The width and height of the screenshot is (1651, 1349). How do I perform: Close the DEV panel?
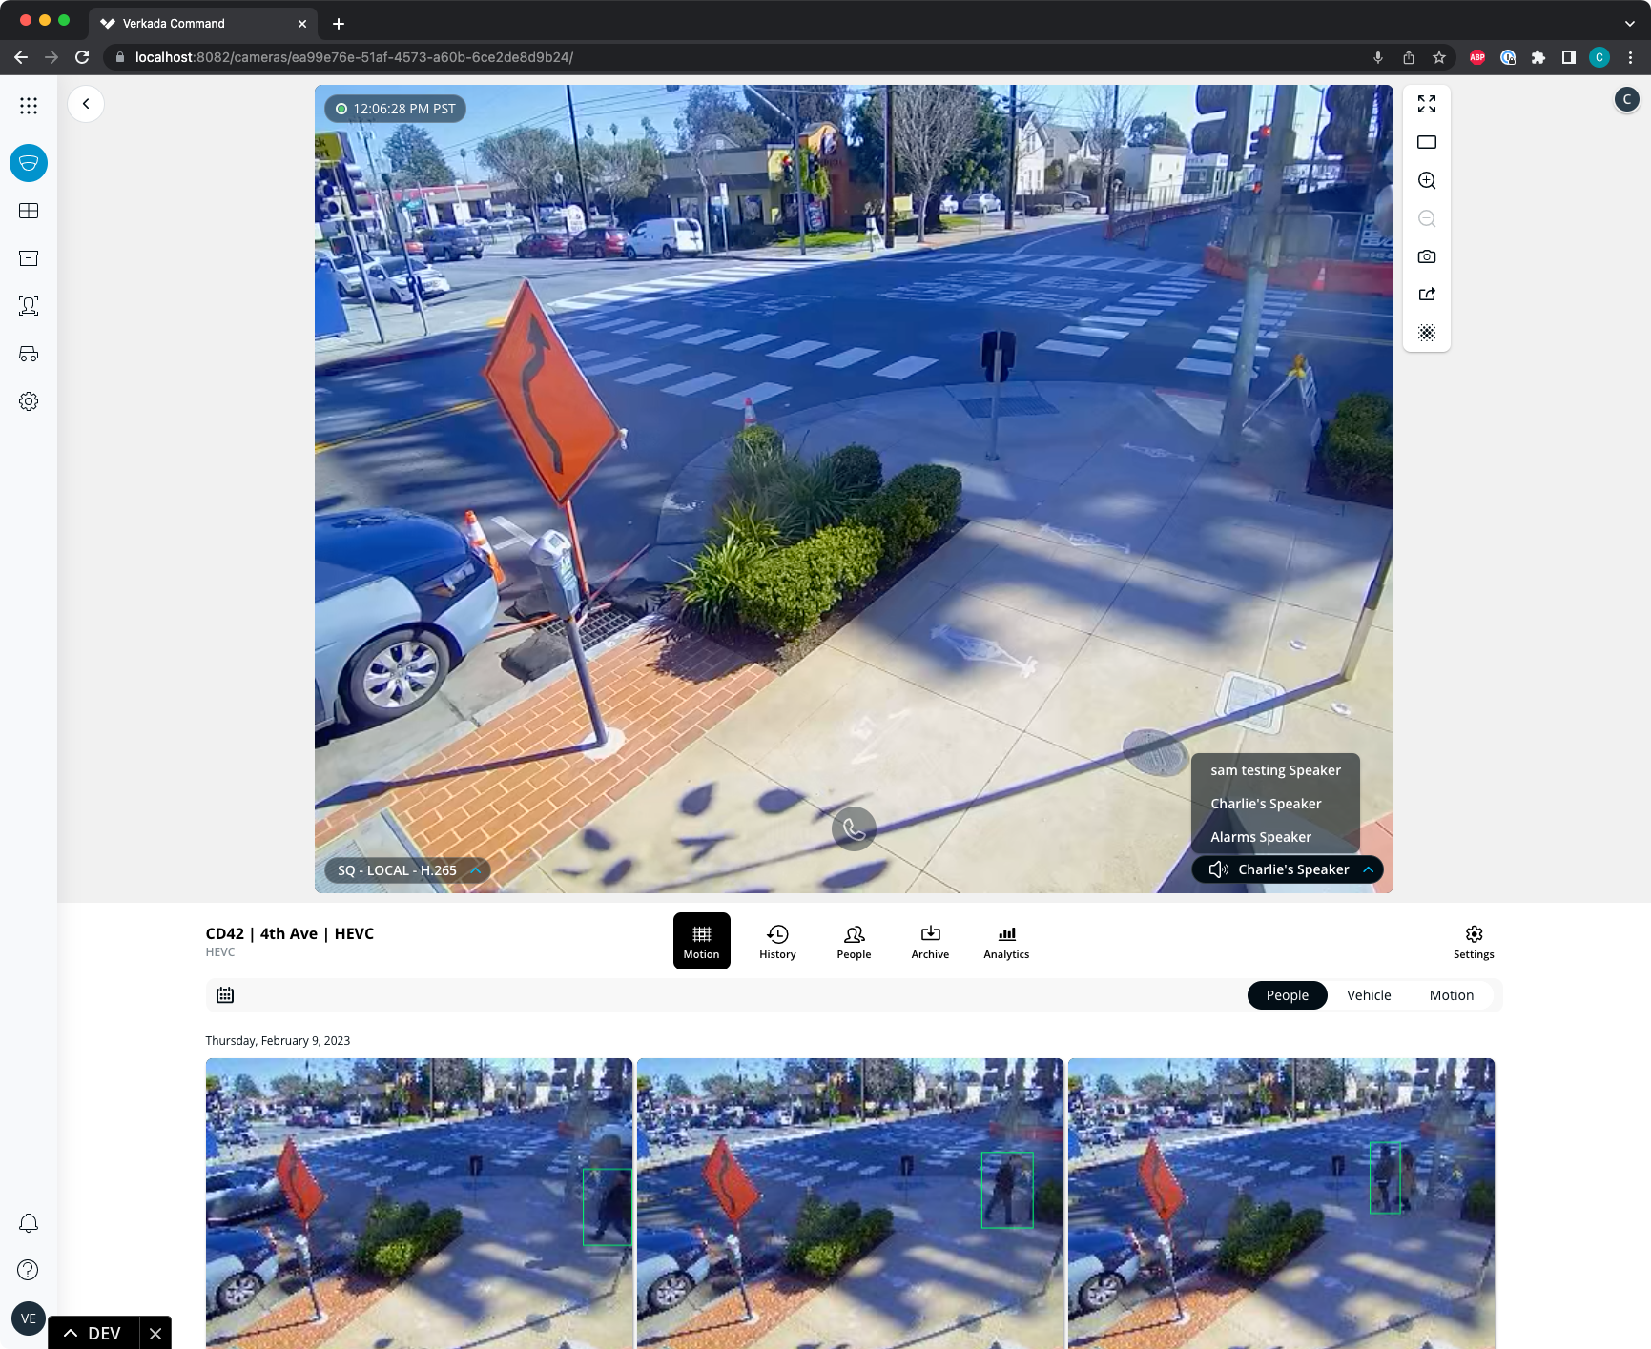point(155,1333)
